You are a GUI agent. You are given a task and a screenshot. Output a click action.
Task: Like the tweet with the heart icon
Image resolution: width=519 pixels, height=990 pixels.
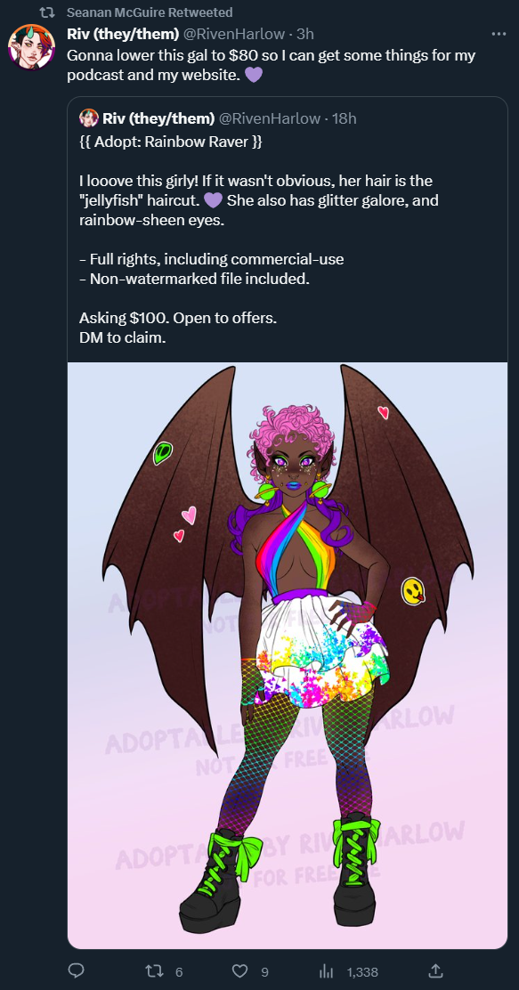pyautogui.click(x=240, y=971)
